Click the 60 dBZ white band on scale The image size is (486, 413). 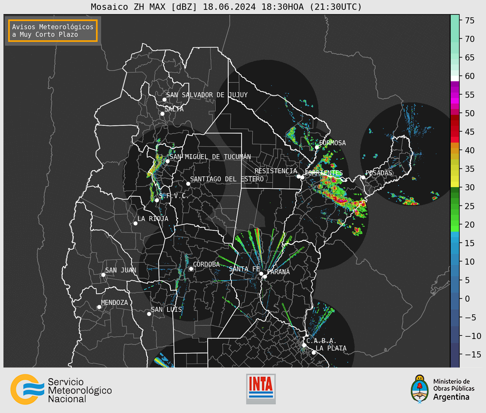click(455, 78)
